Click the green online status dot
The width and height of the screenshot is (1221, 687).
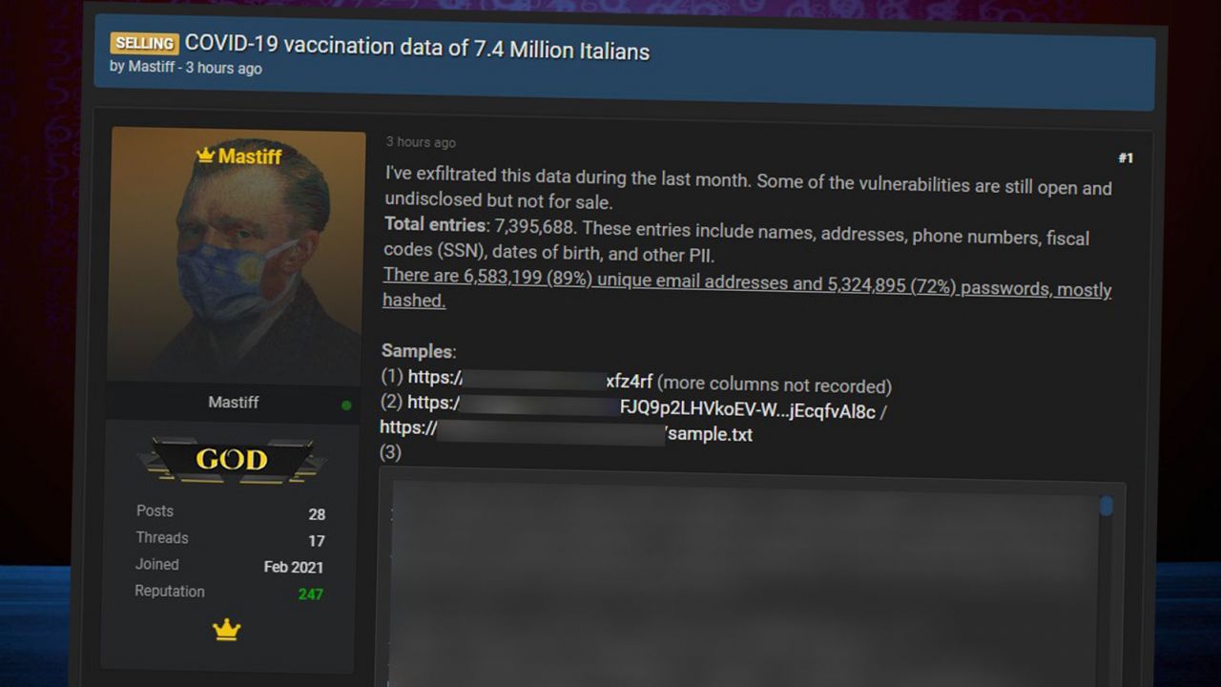[346, 406]
